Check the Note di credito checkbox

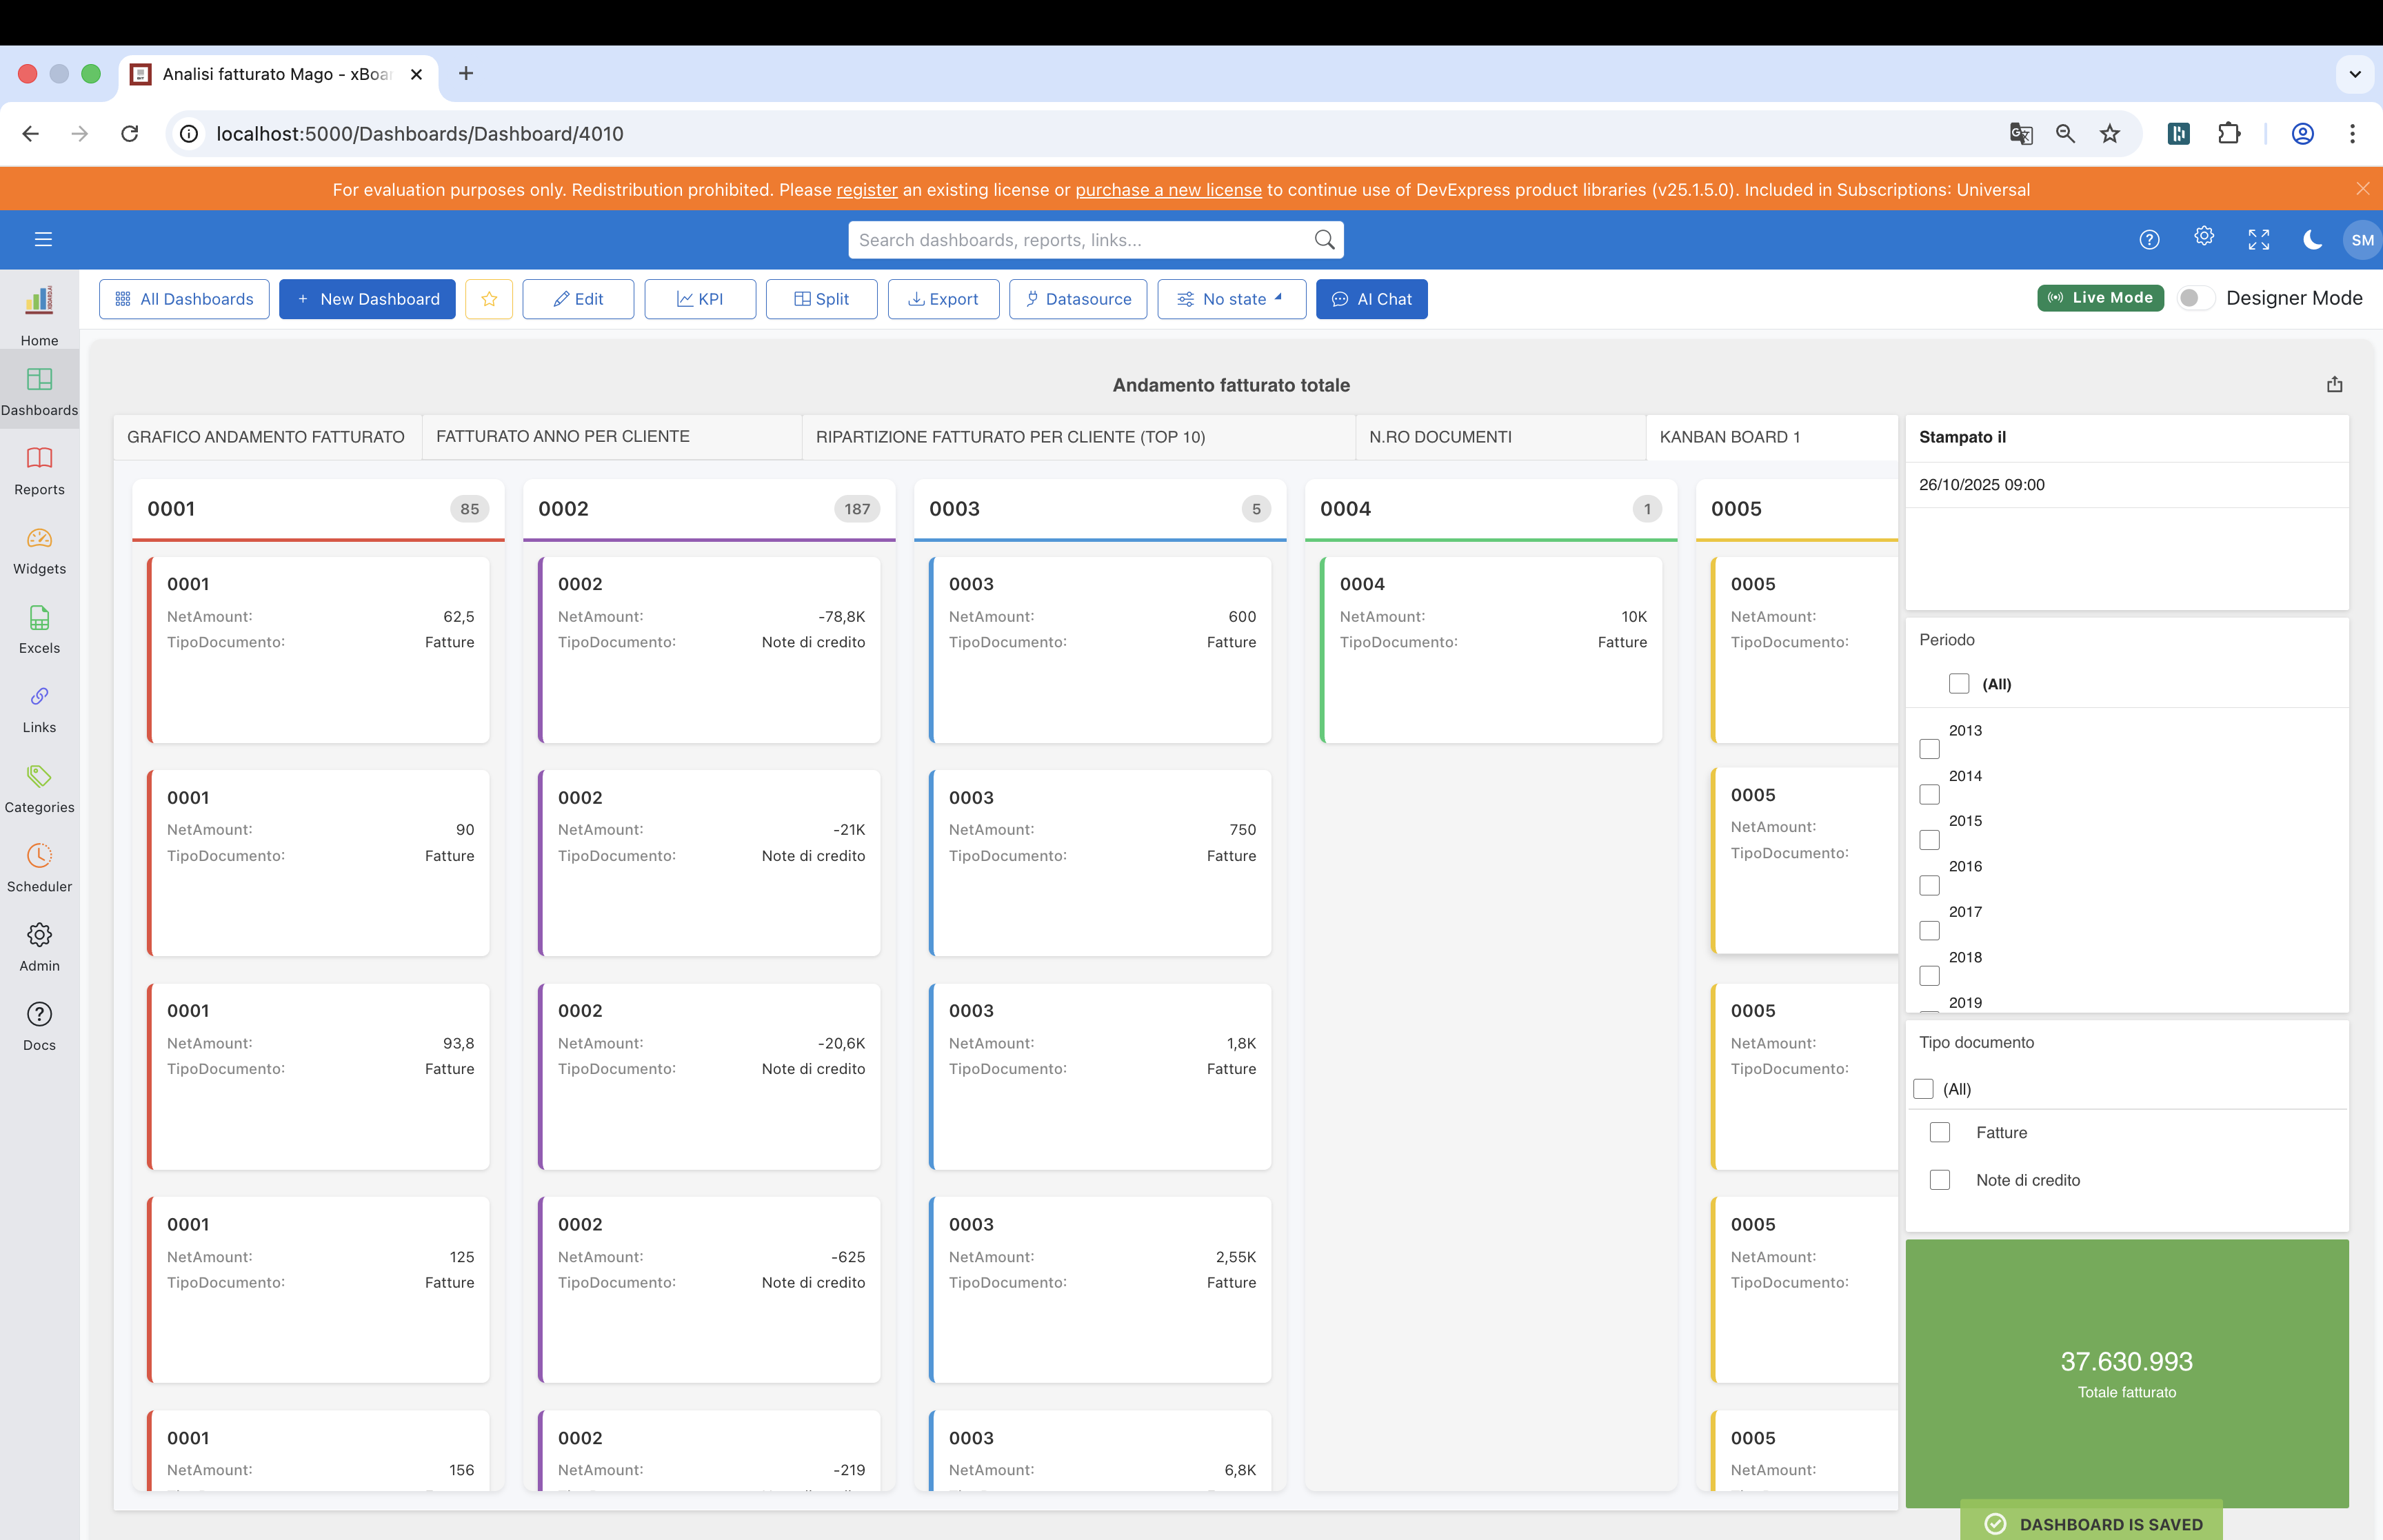[x=1940, y=1180]
